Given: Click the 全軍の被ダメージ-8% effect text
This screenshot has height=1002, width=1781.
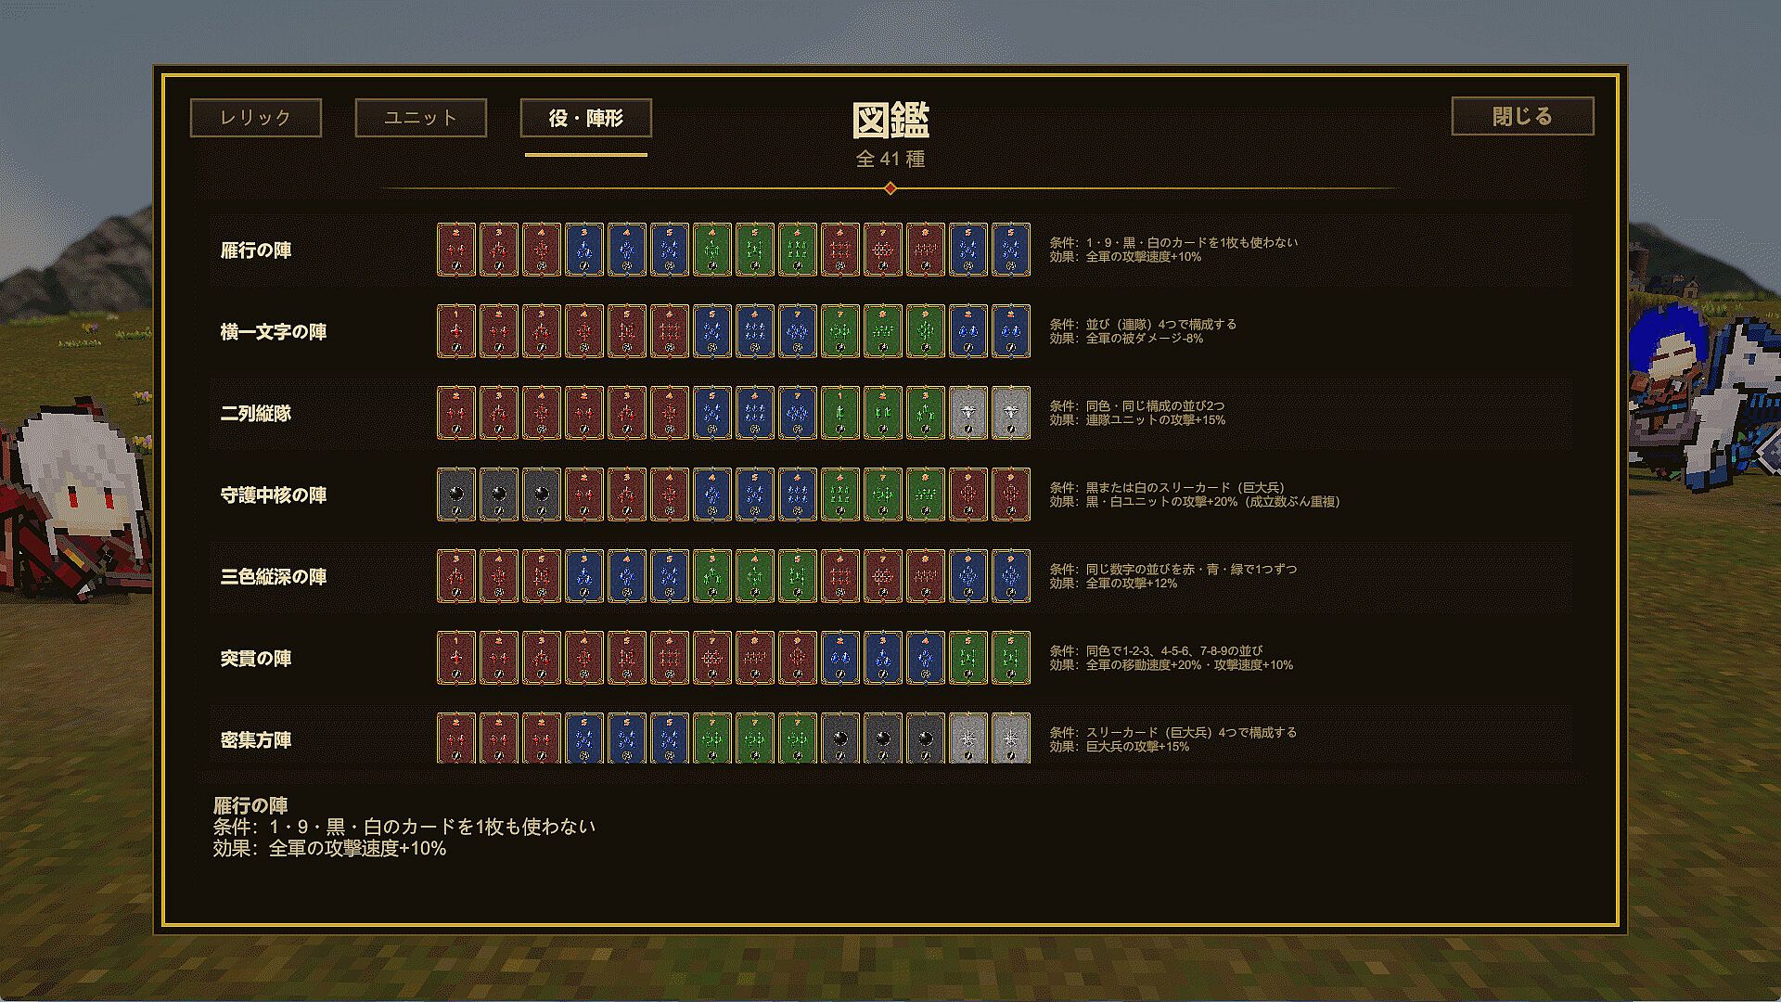Looking at the screenshot, I should (x=1145, y=339).
